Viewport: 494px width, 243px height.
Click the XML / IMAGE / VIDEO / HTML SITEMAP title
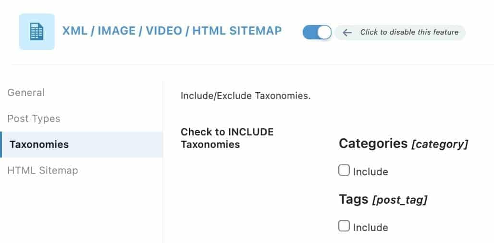coord(172,31)
